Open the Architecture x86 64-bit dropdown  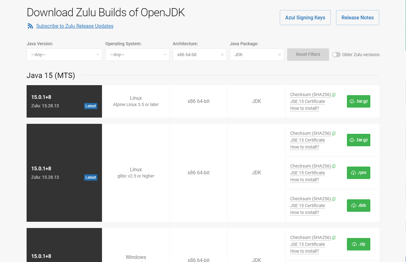pyautogui.click(x=200, y=55)
